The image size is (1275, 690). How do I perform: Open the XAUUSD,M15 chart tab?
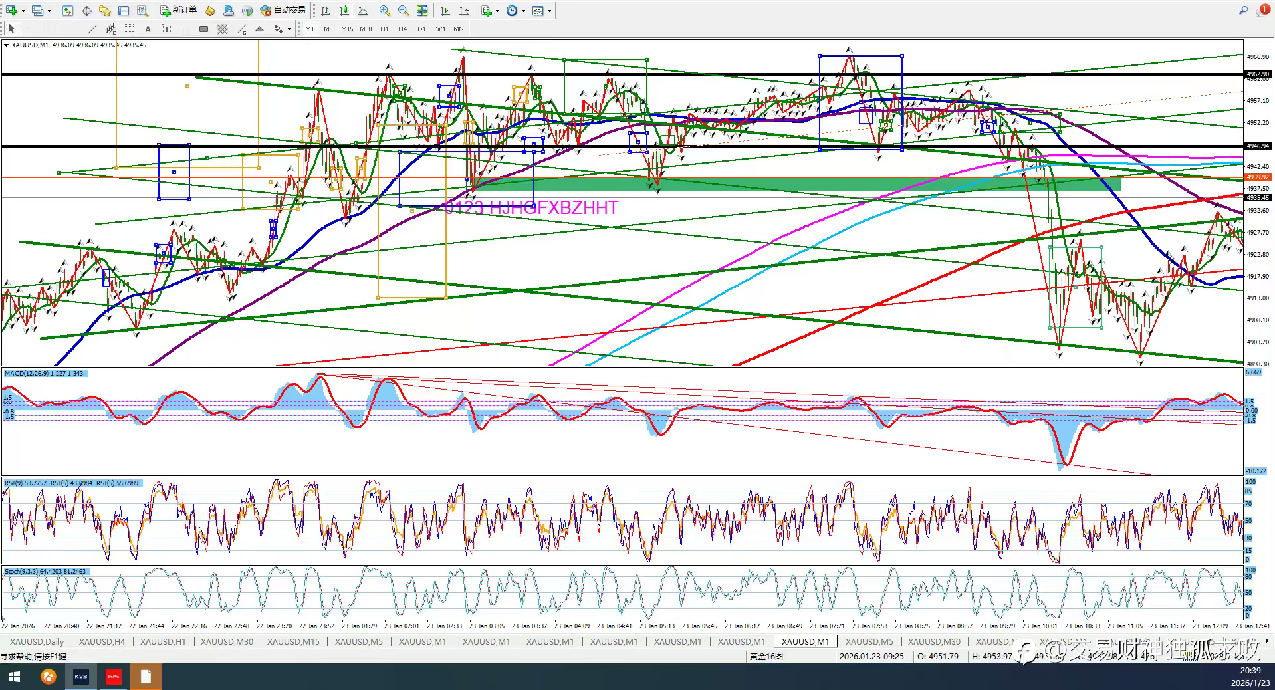coord(292,641)
